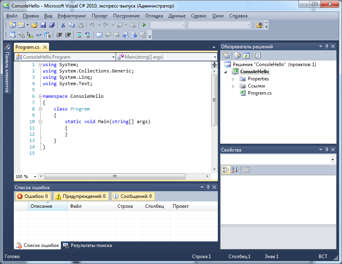Pin the Error List panel

click(x=208, y=187)
